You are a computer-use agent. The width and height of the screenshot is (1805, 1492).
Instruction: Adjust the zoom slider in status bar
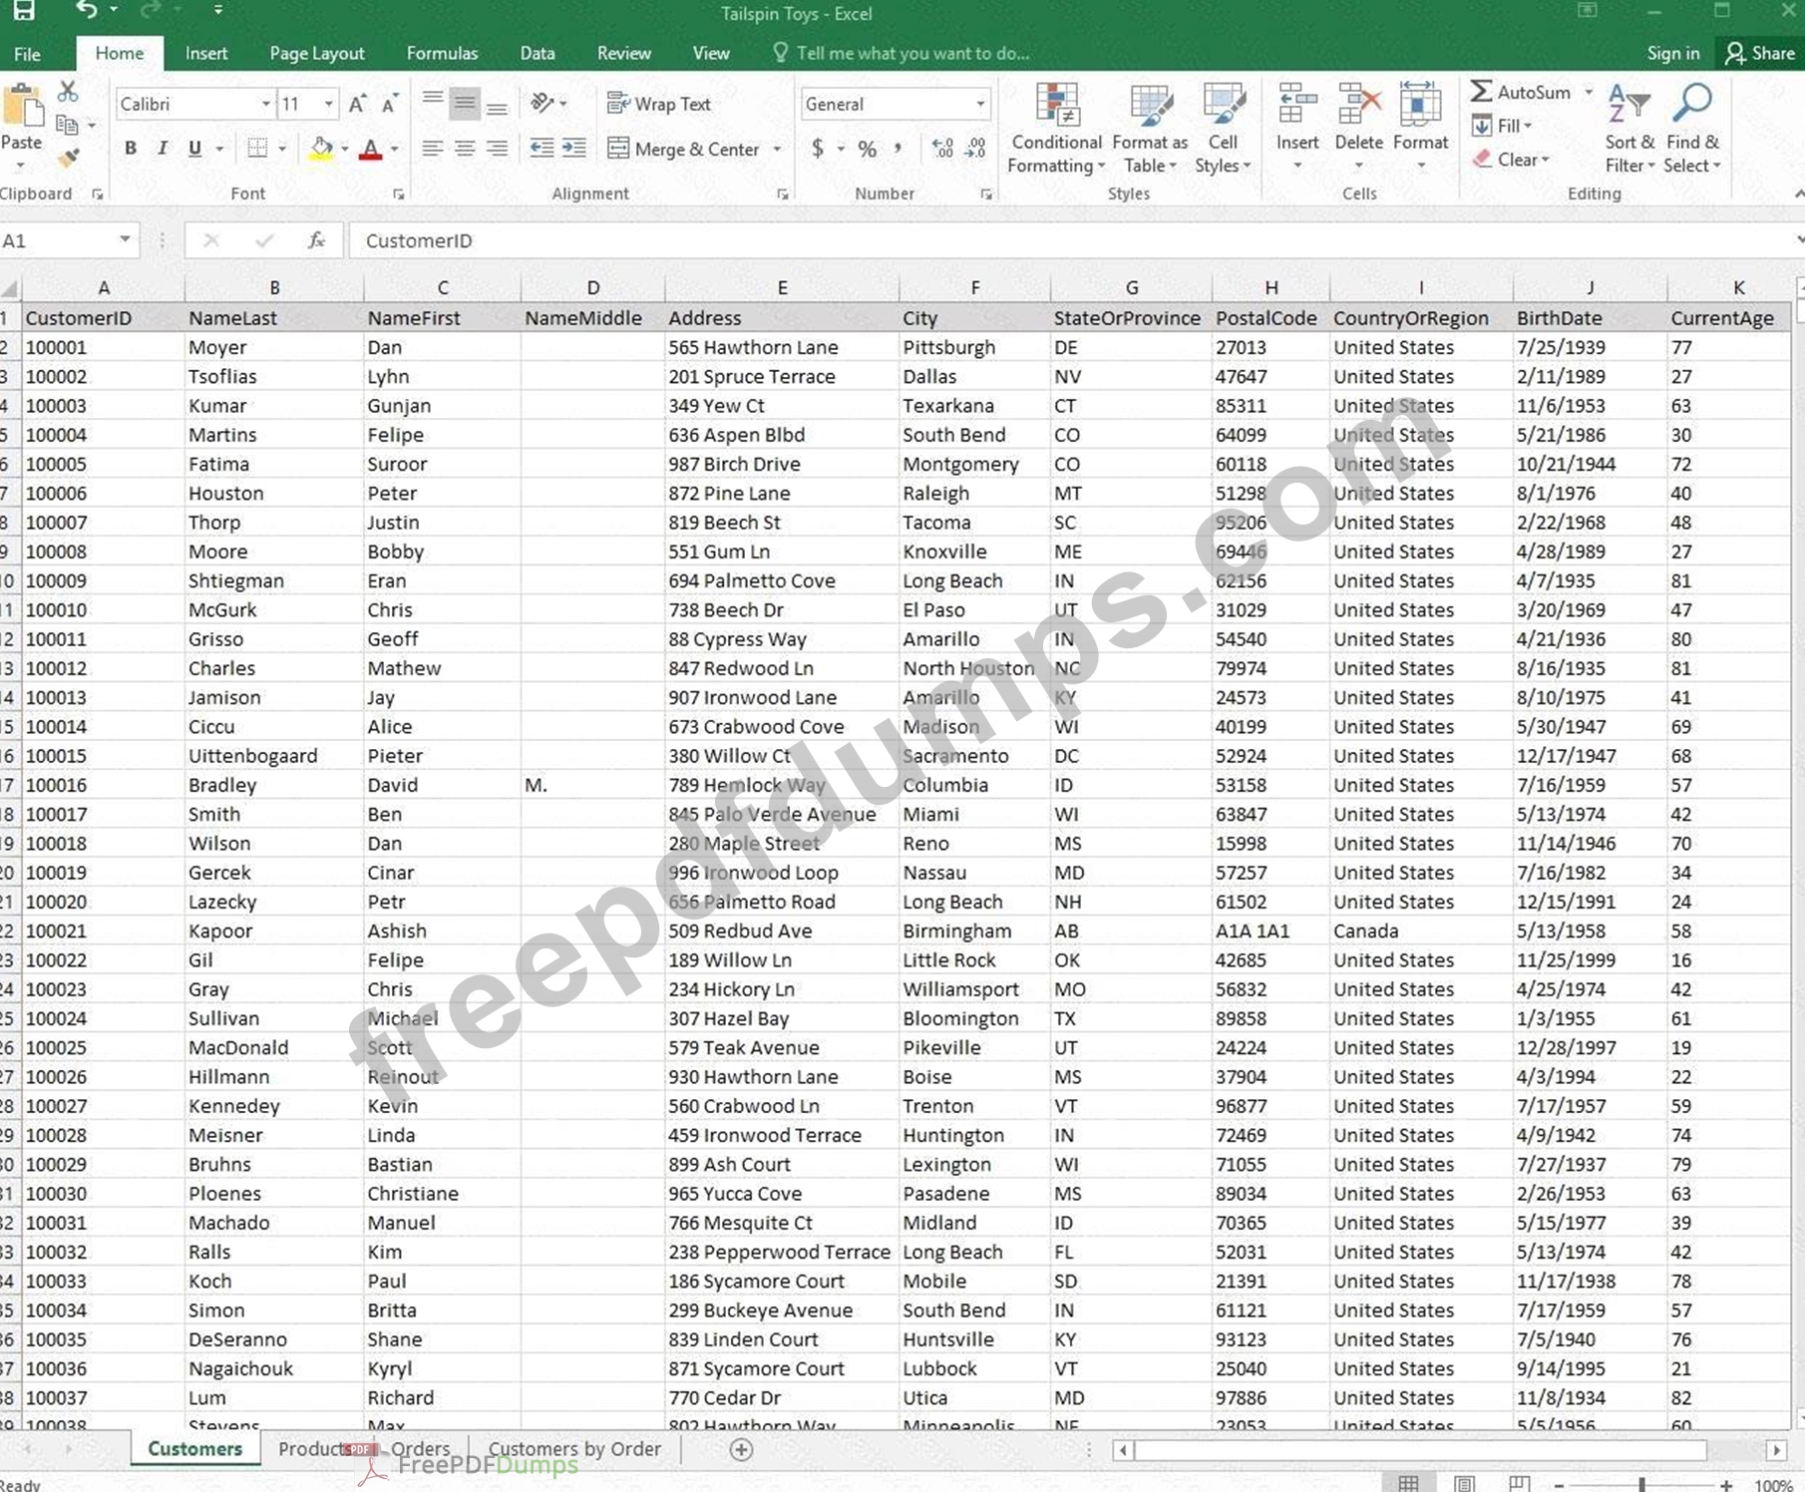click(1641, 1484)
